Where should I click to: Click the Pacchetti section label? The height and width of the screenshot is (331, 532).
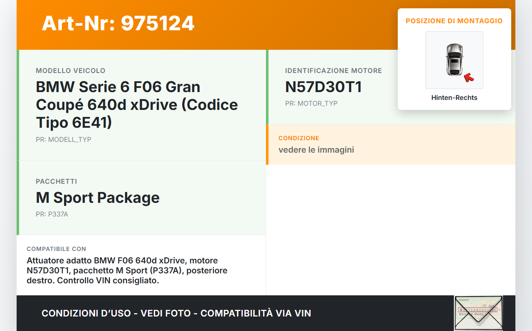[57, 181]
